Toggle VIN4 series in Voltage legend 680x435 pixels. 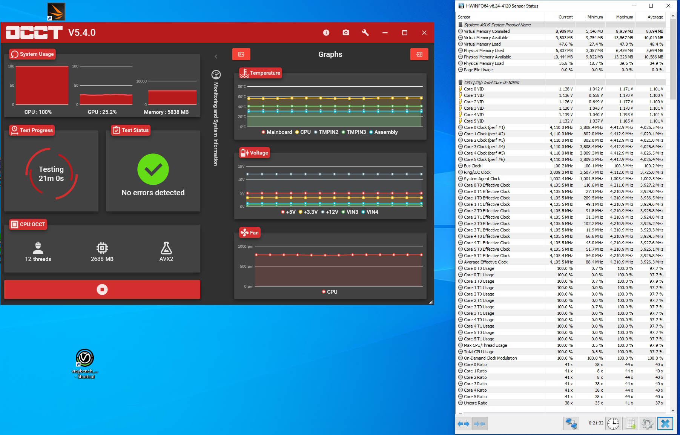click(x=370, y=212)
